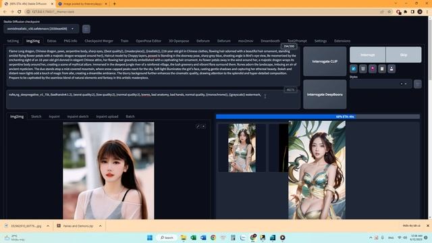Open the 3D Openpose tab
Screen dimensions: 432x243
click(179, 40)
